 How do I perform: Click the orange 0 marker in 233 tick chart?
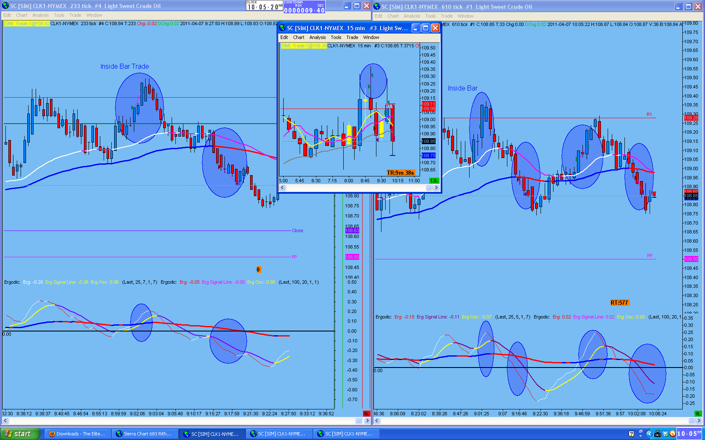(x=258, y=269)
